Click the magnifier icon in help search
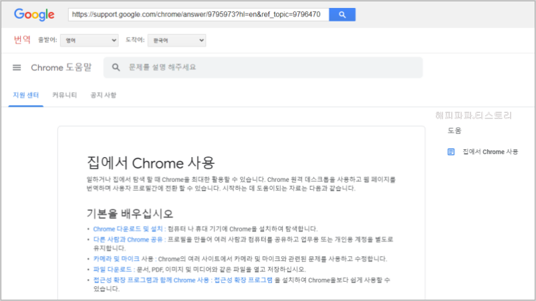This screenshot has height=301, width=536. click(116, 68)
